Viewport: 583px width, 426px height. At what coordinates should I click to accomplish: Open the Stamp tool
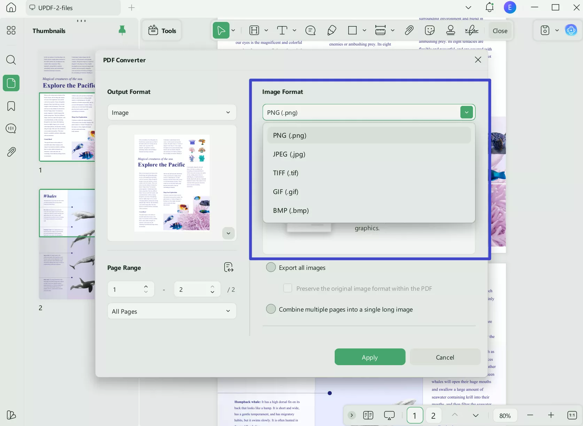click(450, 30)
